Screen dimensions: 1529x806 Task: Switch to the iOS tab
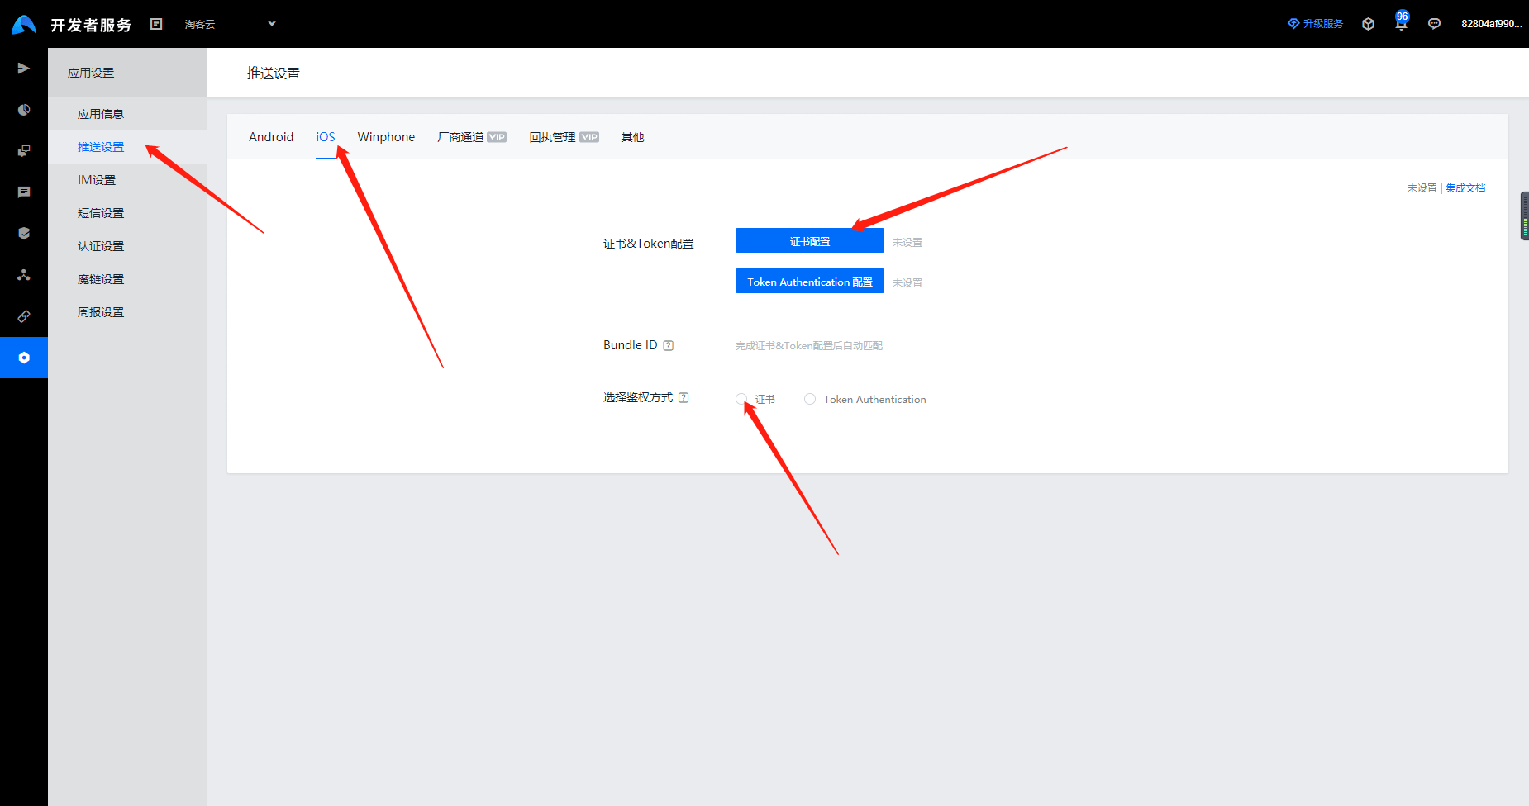pyautogui.click(x=326, y=137)
